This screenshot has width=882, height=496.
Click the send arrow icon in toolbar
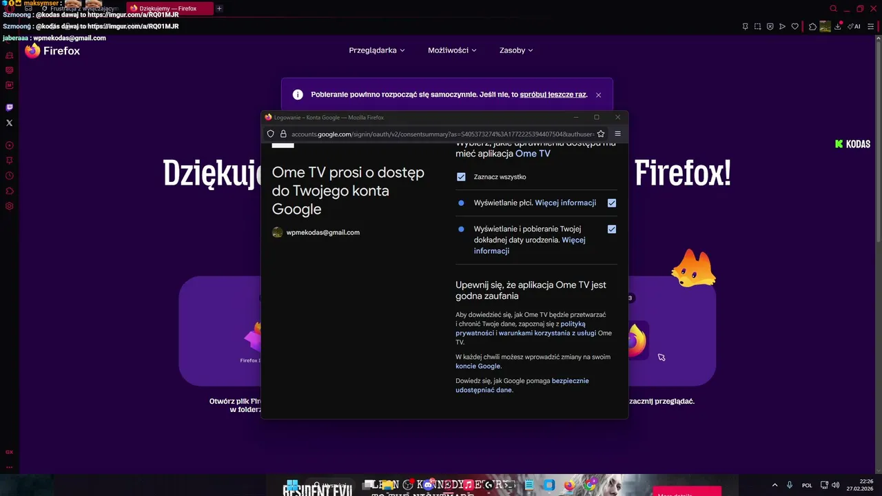pyautogui.click(x=782, y=27)
